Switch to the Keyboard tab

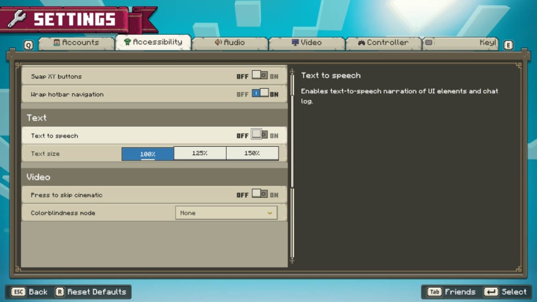click(459, 43)
